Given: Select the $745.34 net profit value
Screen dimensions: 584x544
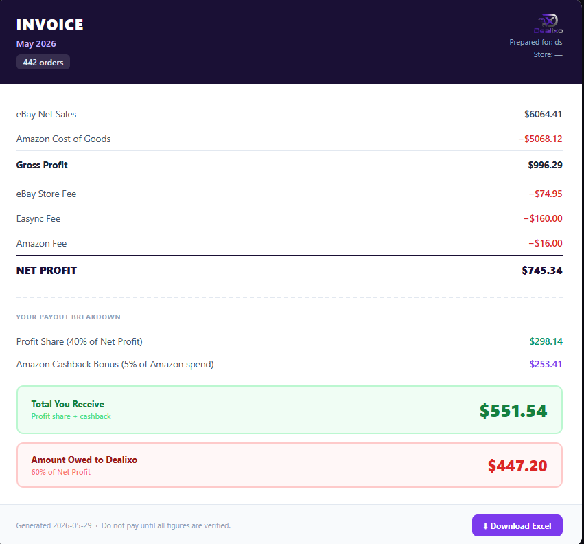Looking at the screenshot, I should click(542, 271).
